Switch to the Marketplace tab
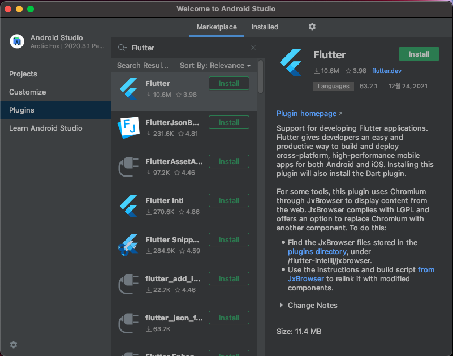The image size is (453, 356). click(x=217, y=27)
